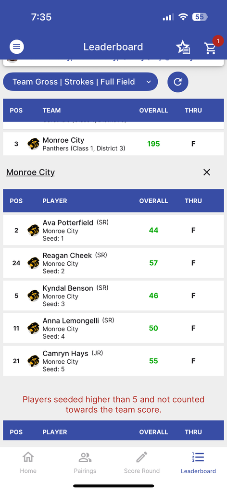Close the Monroe City roster panel
This screenshot has height=492, width=227.
tap(207, 172)
